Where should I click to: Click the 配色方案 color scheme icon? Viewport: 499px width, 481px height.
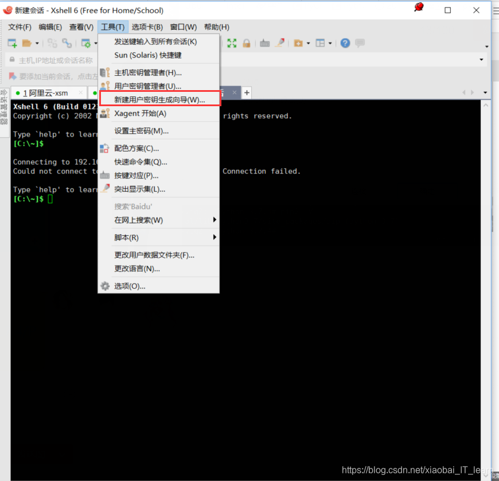(x=104, y=149)
